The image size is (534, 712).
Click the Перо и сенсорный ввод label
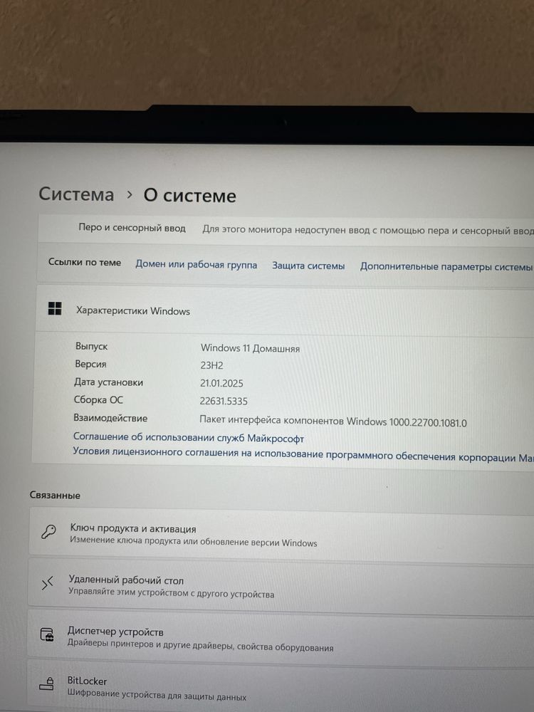(x=132, y=228)
